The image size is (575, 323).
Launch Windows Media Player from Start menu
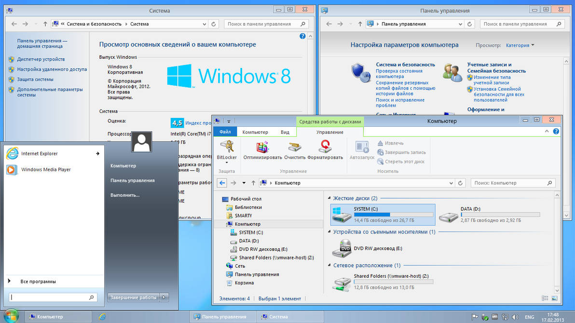click(46, 169)
